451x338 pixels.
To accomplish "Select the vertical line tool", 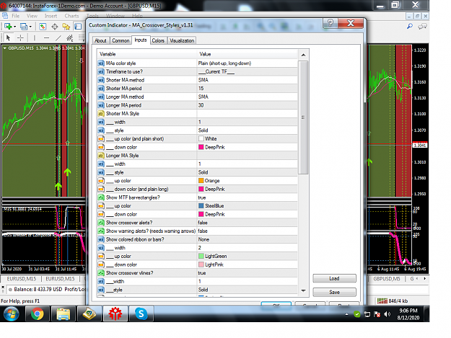I will click(35, 37).
